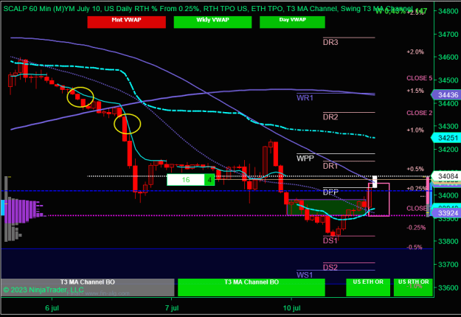This screenshot has width=461, height=317.
Task: Toggle the US RTH OR button
Action: pos(413,288)
